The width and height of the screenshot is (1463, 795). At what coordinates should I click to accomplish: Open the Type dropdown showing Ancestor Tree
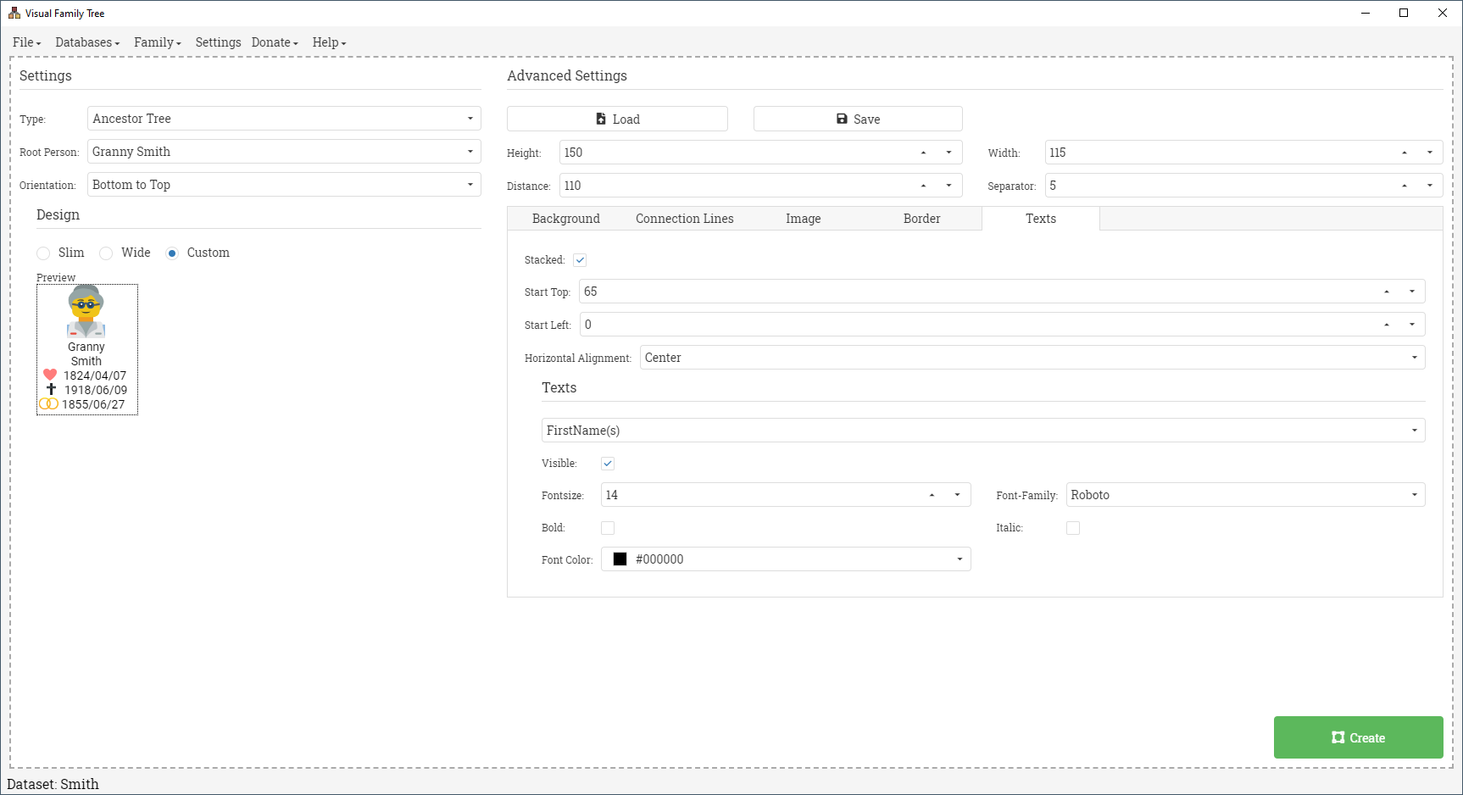[284, 119]
